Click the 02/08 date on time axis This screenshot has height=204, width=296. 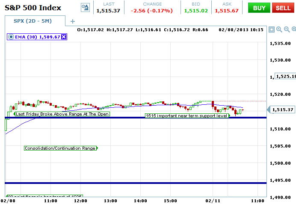click(8, 201)
